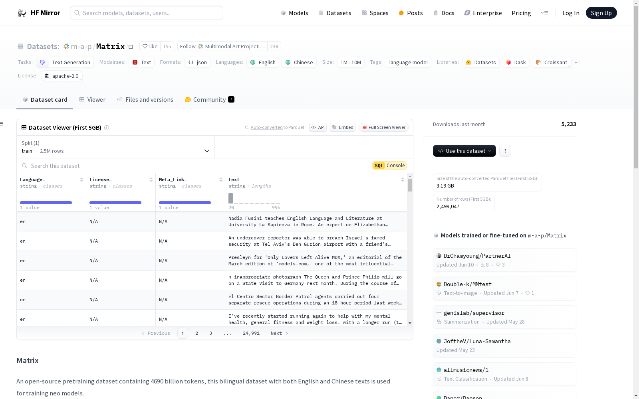Focus the search models, datasets, users field
Screen dimensions: 639x399
[x=147, y=13]
